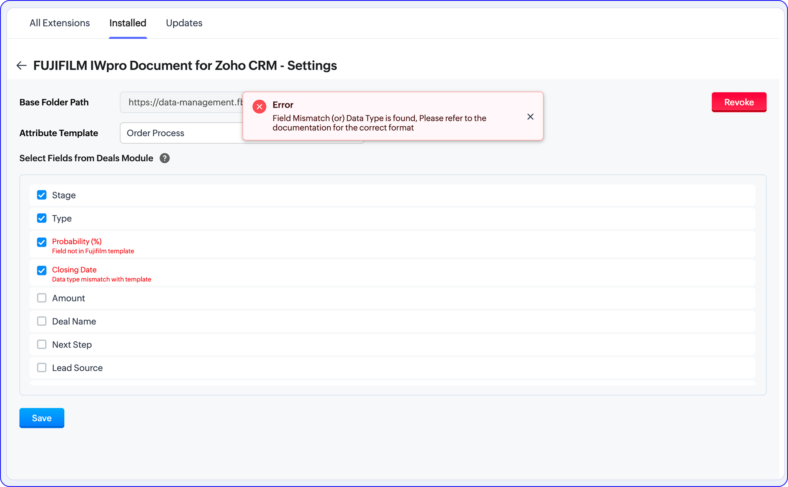Click the Closing Date field label
This screenshot has height=487, width=788.
74,270
